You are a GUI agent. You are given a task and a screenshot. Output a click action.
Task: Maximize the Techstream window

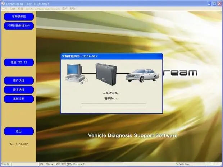click(x=214, y=4)
